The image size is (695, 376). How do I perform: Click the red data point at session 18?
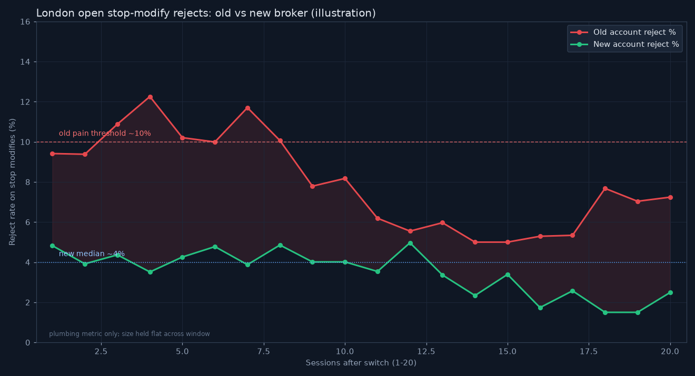[x=605, y=188]
